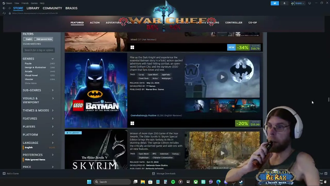Open the Braixis account dropdown
The width and height of the screenshot is (330, 186).
click(298, 3)
